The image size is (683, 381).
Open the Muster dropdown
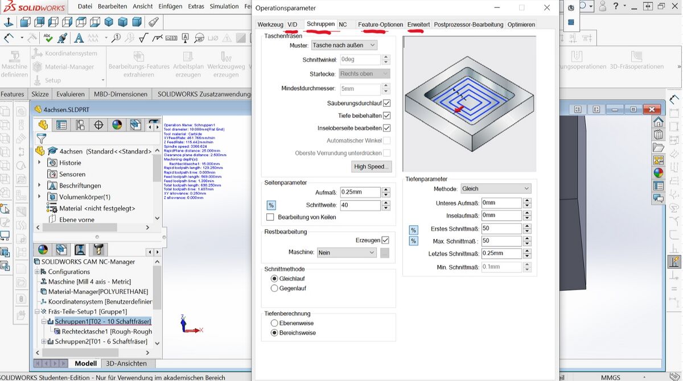coord(344,45)
